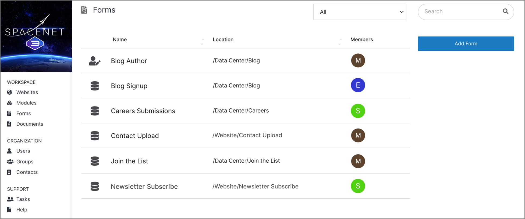Viewport: 525px width, 219px height.
Task: Click the Contacts address book icon
Action: pyautogui.click(x=9, y=172)
